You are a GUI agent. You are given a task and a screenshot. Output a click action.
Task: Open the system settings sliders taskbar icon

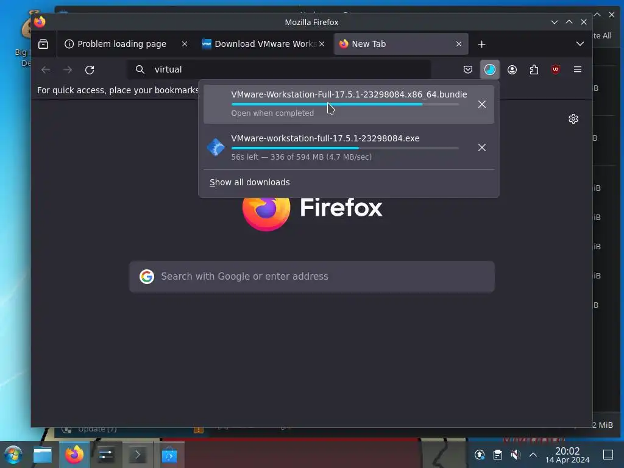coord(105,455)
